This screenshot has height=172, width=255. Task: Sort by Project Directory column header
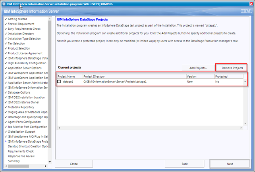pyautogui.click(x=134, y=76)
